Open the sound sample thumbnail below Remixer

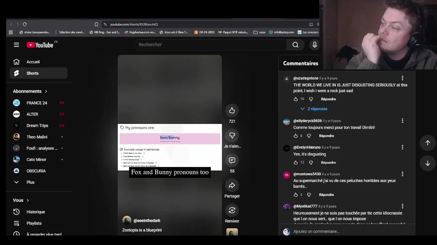click(x=232, y=232)
